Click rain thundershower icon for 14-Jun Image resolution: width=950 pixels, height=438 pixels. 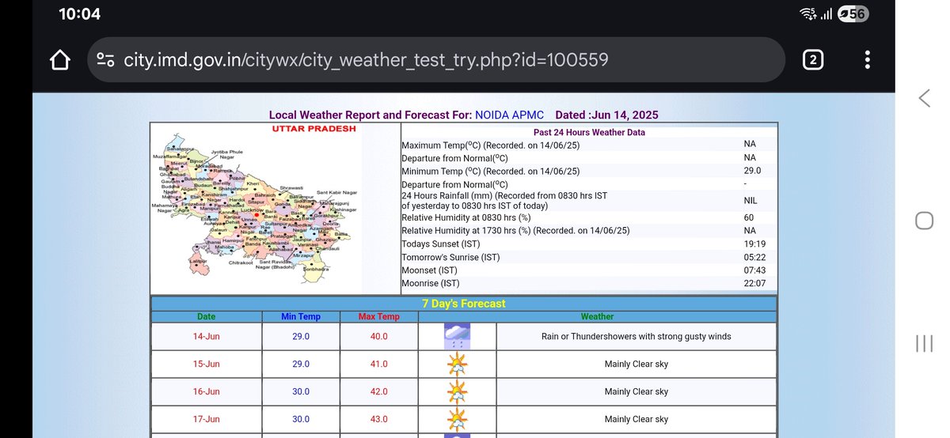click(457, 336)
